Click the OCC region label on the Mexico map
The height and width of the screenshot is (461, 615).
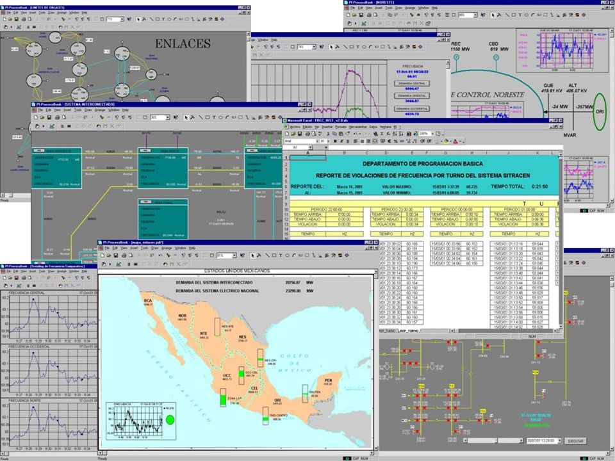coord(227,376)
